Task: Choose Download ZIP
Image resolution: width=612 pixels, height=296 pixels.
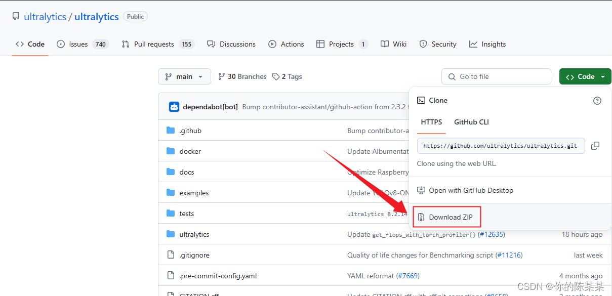Action: tap(451, 217)
